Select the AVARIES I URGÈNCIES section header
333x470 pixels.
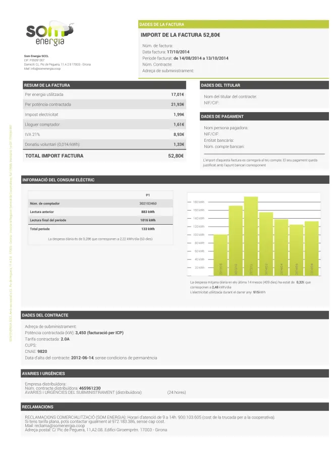click(x=45, y=374)
